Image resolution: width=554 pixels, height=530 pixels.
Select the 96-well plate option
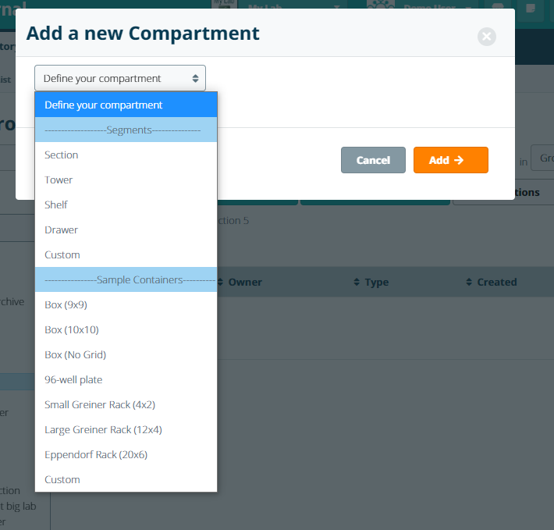(73, 379)
